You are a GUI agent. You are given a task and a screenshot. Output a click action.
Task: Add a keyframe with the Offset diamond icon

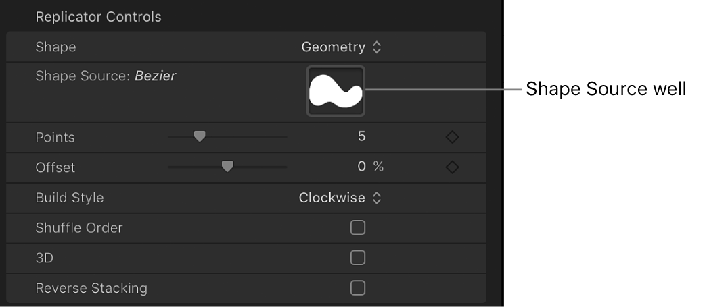point(453,167)
